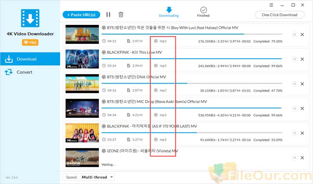Click the mp3 format icon for Boy With Luv

tap(156, 41)
